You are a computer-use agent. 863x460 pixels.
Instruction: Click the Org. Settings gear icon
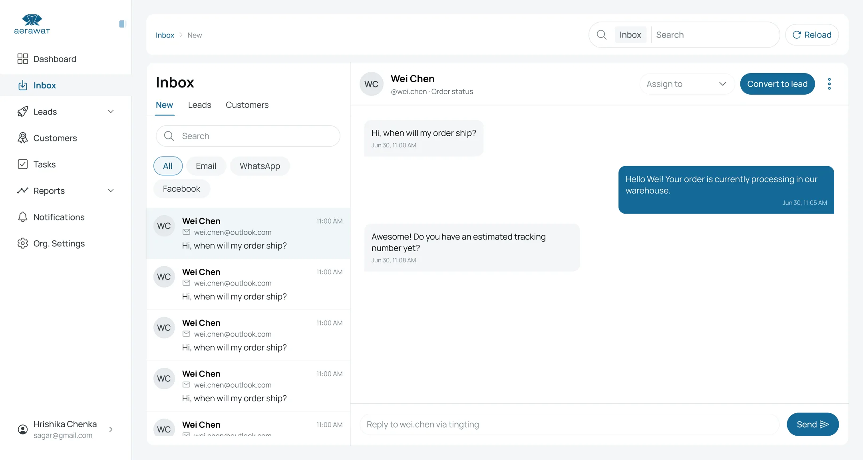click(23, 243)
